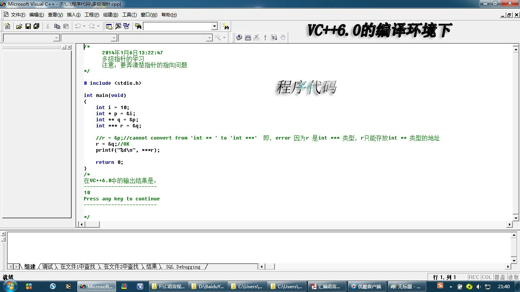Open the 文件(F) menu

tap(18, 15)
